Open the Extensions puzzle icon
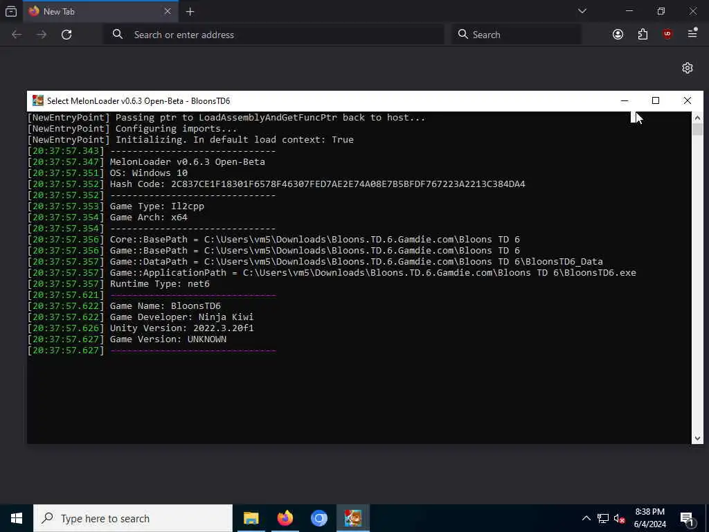Viewport: 709px width, 532px height. (x=643, y=35)
